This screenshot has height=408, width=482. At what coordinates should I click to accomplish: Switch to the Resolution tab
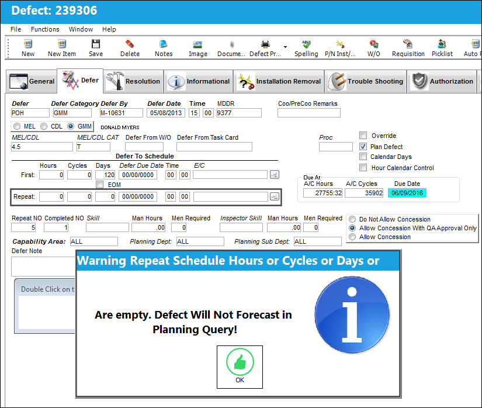pos(133,81)
